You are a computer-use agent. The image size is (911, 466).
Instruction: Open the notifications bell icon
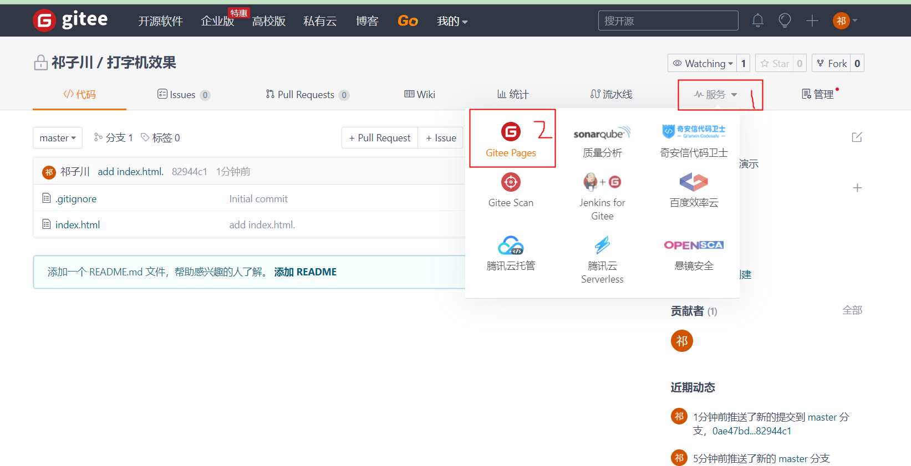coord(757,21)
